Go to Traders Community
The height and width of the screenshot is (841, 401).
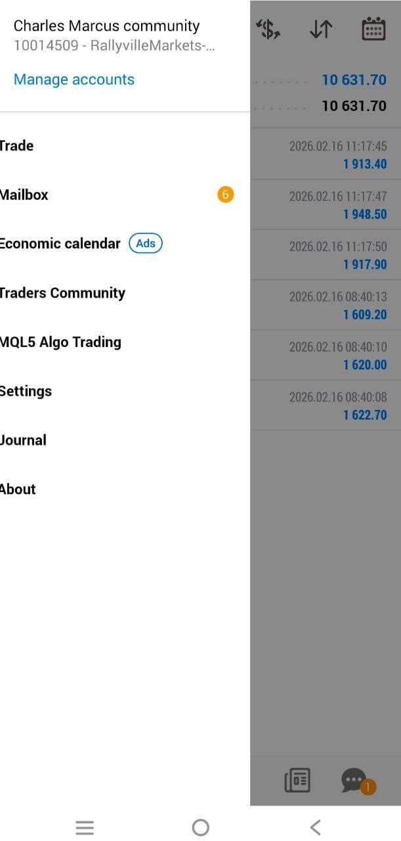(x=62, y=293)
